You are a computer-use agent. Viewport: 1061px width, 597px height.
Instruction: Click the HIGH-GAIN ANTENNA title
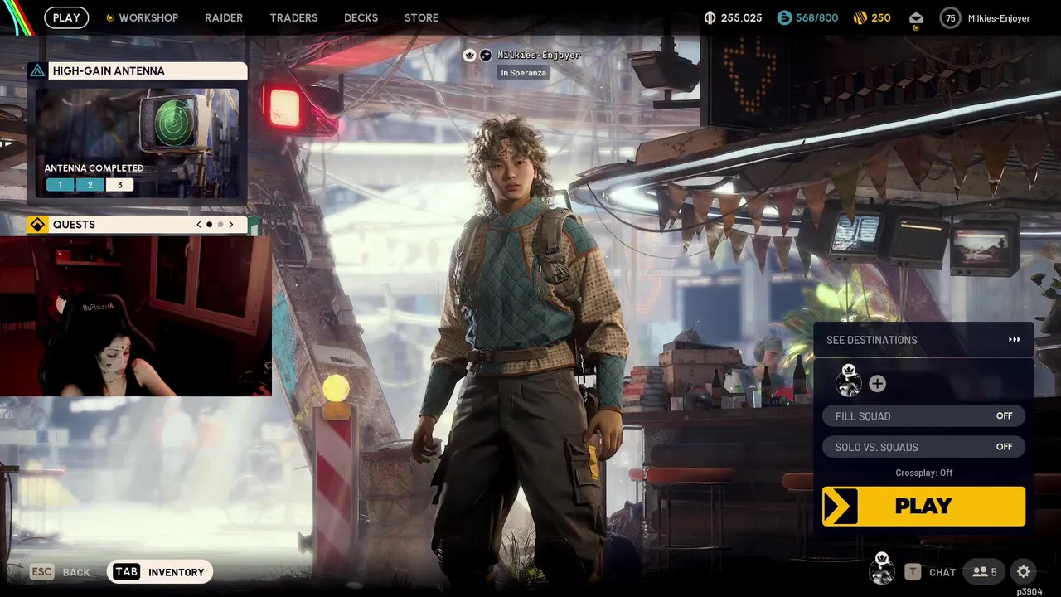tap(109, 70)
